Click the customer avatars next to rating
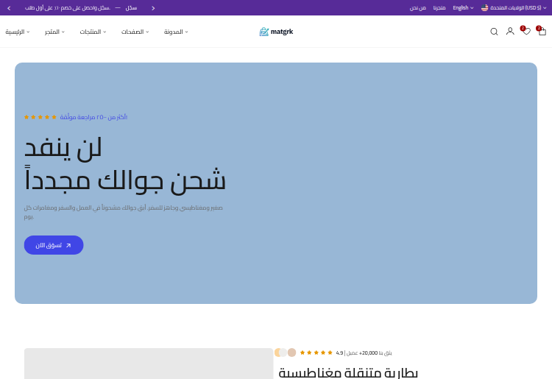This screenshot has width=552, height=379. 285,353
